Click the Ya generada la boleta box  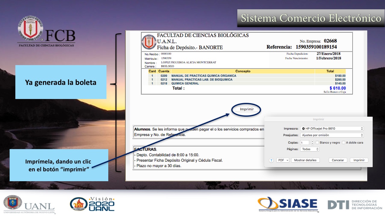click(61, 82)
